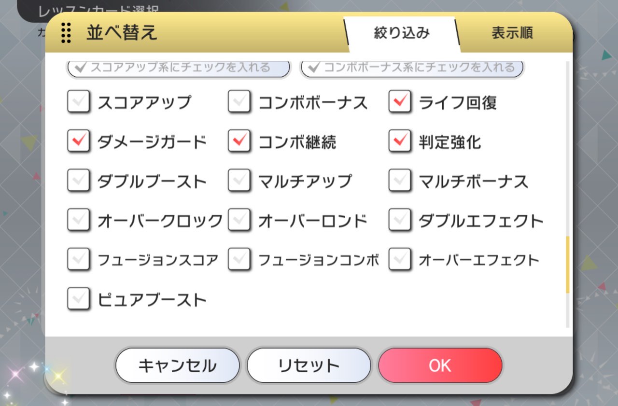
Task: Click the yellow scrollbar thumb
Action: (x=567, y=265)
